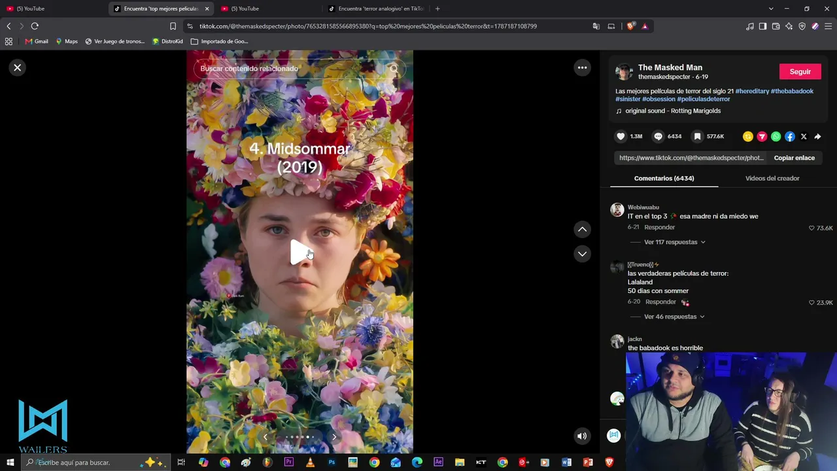Open the Importado de Goo... bookmarks folder
Screen dimensions: 837x471
[x=219, y=41]
